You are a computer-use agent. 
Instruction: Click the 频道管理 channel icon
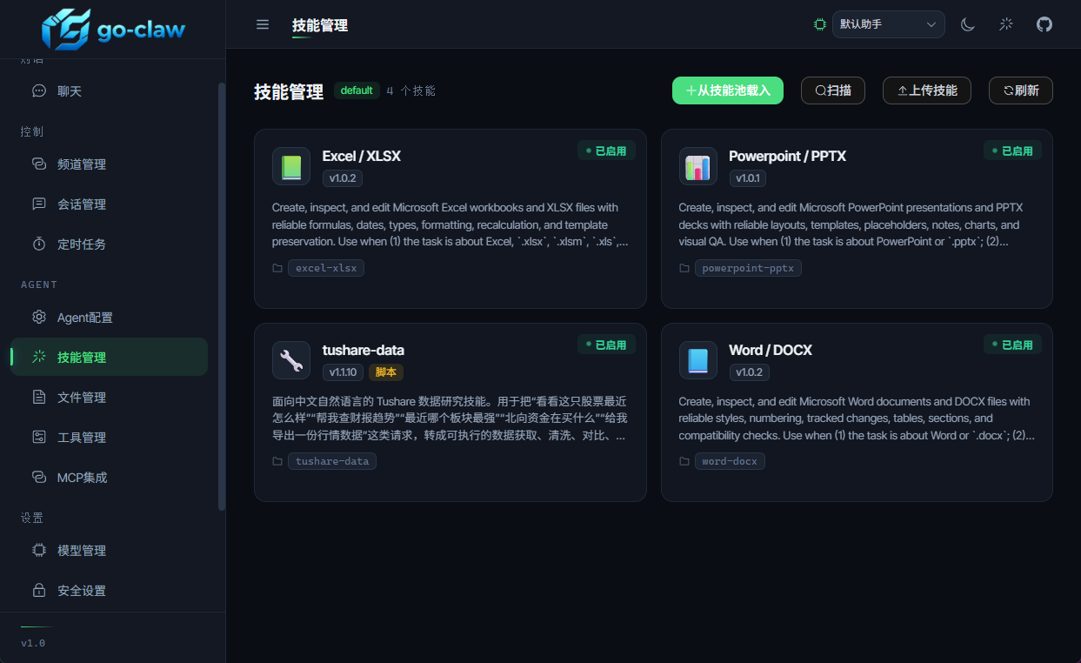(x=39, y=164)
